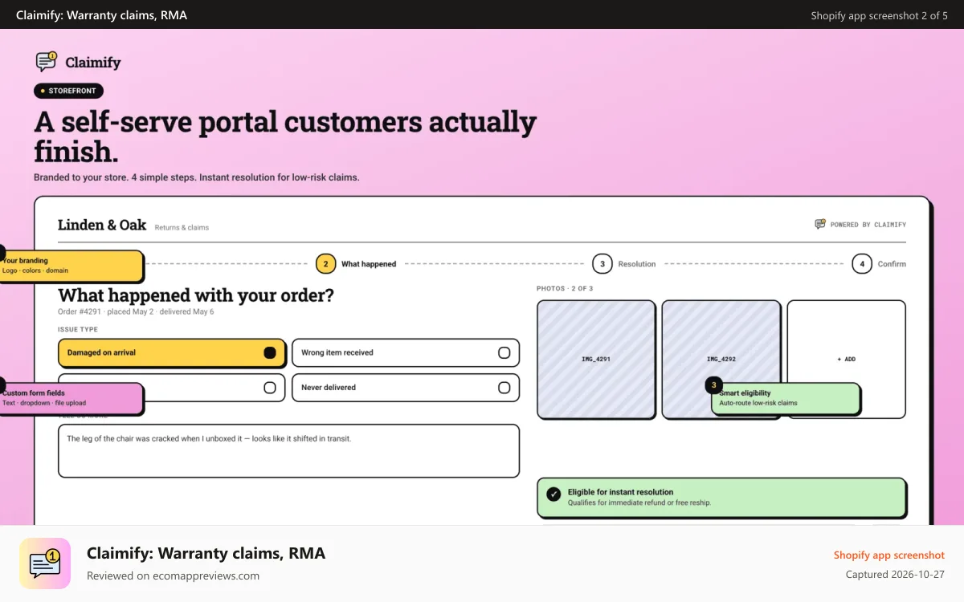Click 'Reviewed on ecomappreviews.com' text
Screen dimensions: 964x602
173,576
